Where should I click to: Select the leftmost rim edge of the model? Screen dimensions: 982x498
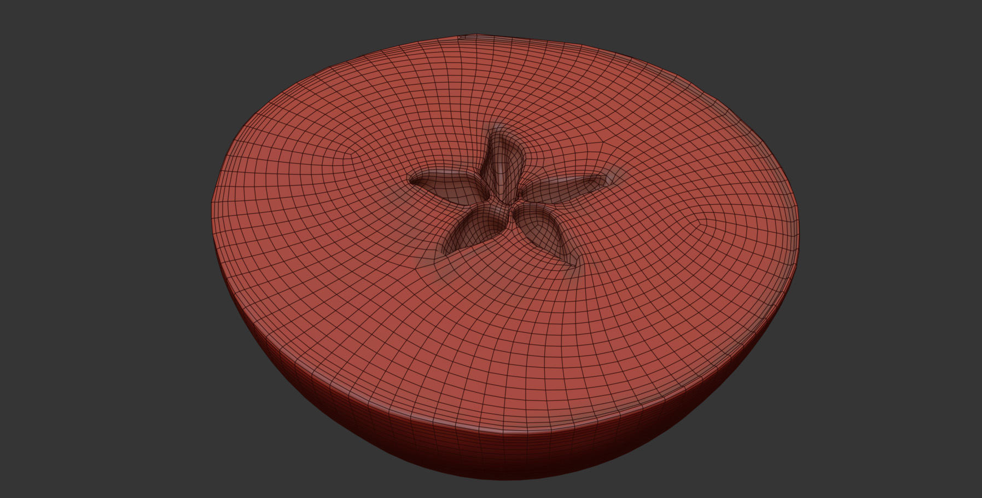tap(213, 208)
